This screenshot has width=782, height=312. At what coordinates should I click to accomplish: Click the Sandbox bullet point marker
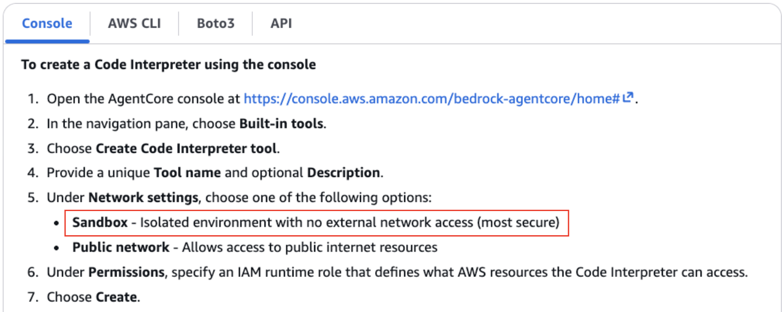[x=56, y=222]
